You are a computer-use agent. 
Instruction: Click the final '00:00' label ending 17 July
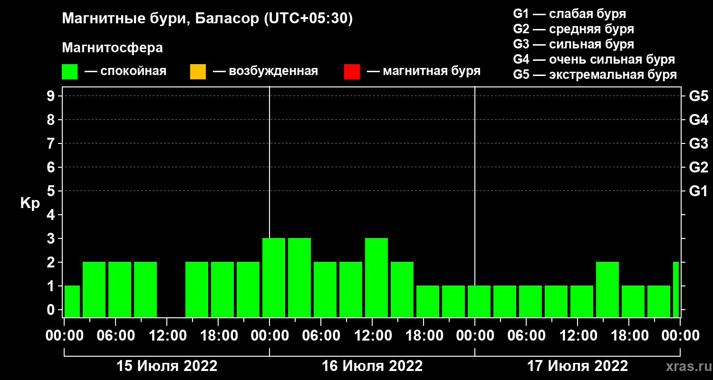(x=680, y=335)
